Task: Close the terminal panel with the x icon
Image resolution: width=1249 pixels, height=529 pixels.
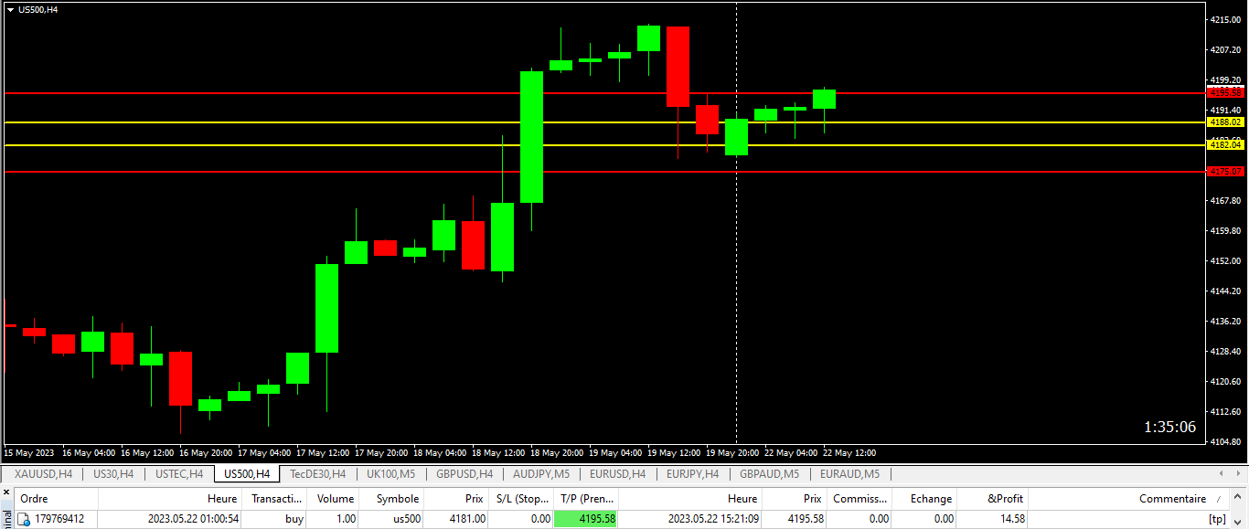Action: click(x=6, y=493)
